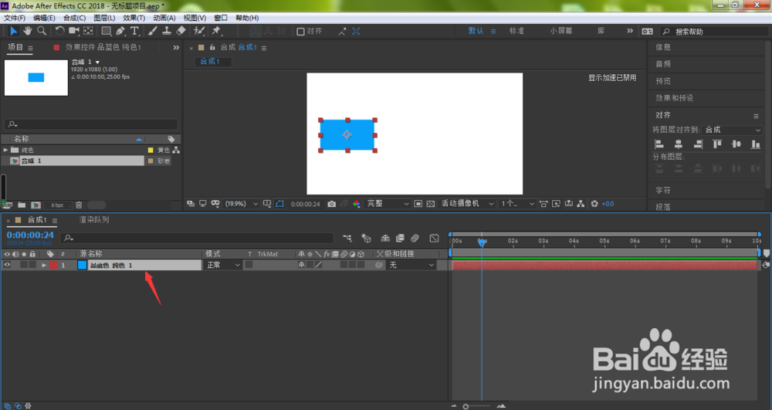Open the 合成(C) menu
Image resolution: width=772 pixels, height=410 pixels.
(x=74, y=18)
